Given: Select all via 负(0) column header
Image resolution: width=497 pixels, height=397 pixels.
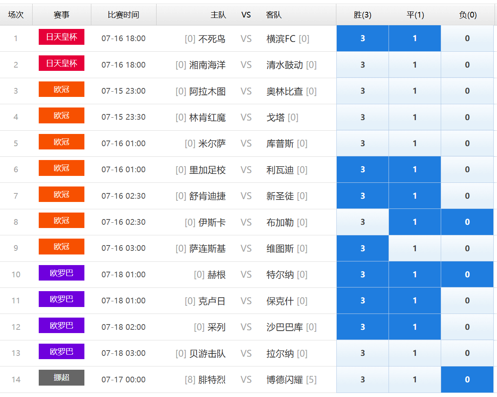Looking at the screenshot, I should tap(468, 15).
